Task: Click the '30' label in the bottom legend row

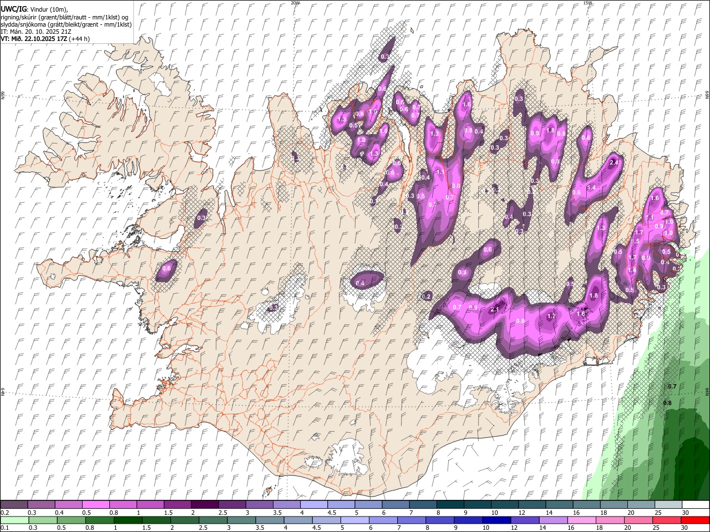Action: [683, 528]
